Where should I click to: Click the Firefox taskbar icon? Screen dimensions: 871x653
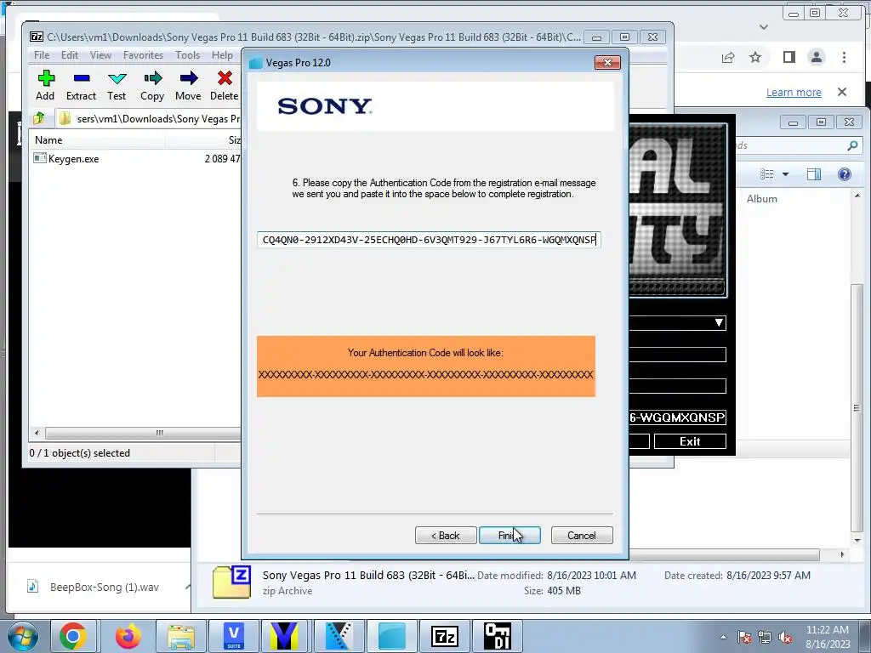point(128,636)
